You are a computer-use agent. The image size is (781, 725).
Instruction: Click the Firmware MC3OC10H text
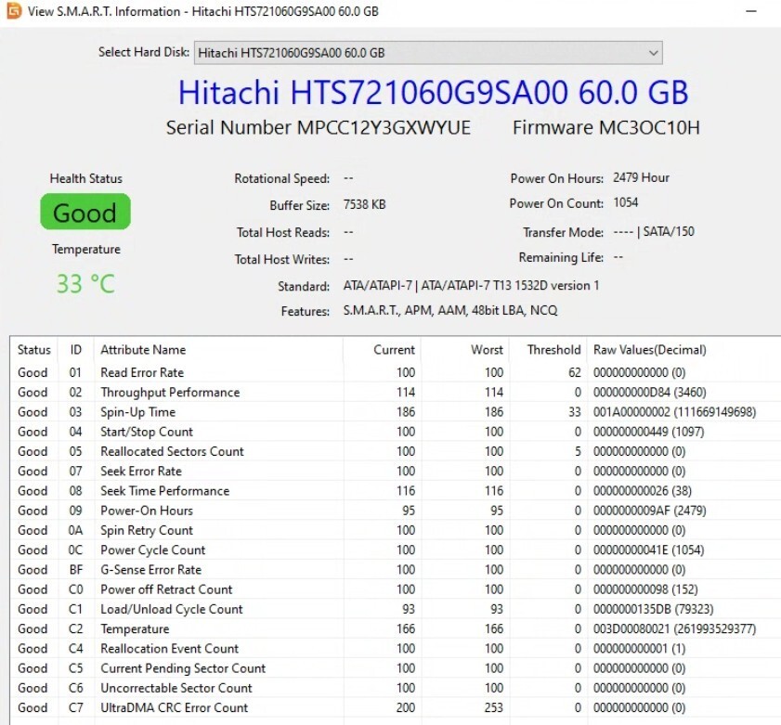click(606, 128)
